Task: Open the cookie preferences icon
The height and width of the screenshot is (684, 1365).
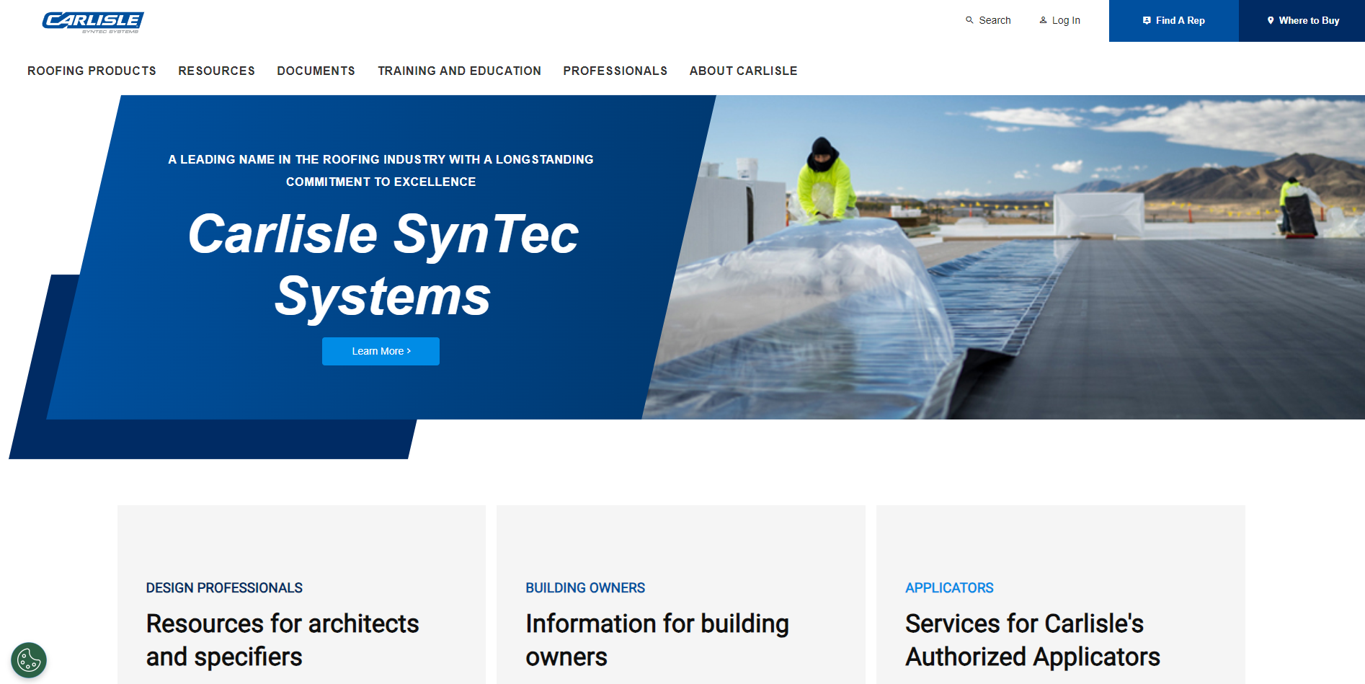Action: click(x=29, y=659)
